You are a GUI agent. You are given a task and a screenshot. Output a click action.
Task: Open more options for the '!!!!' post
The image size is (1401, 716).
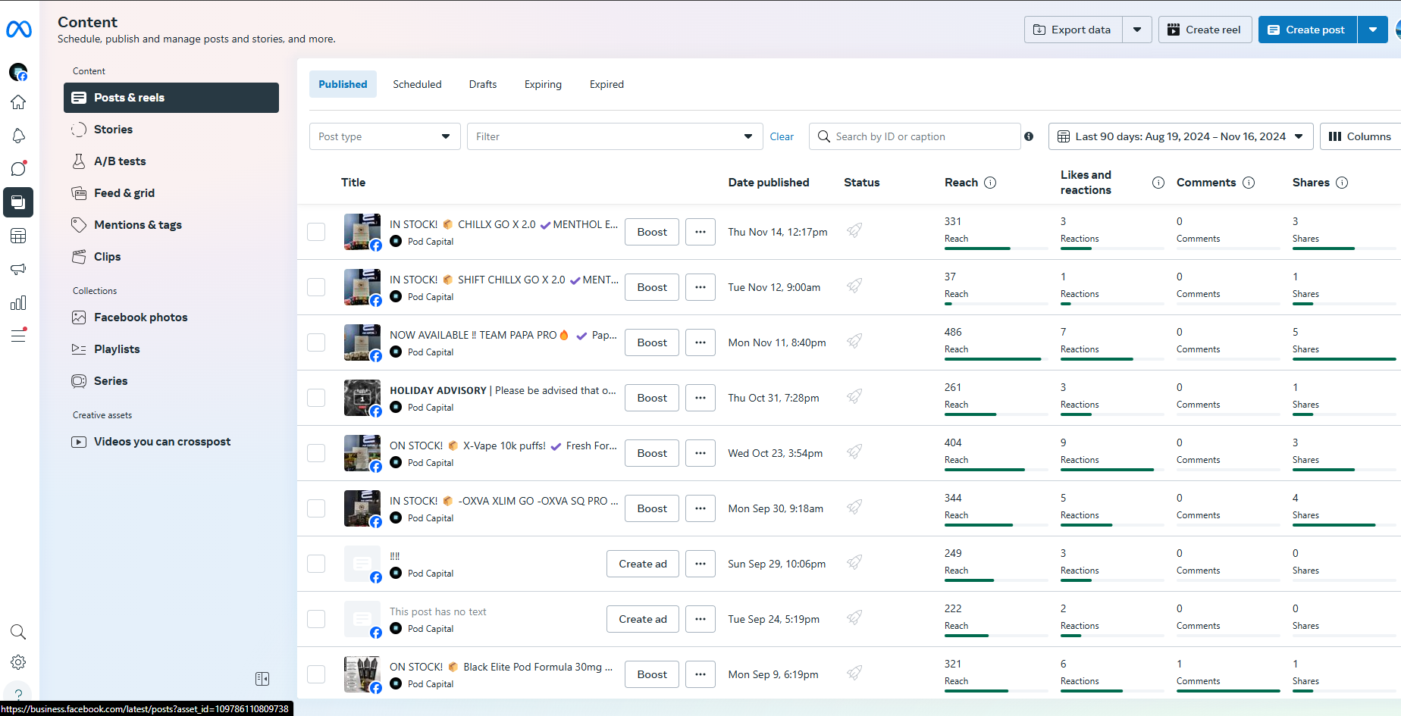(x=700, y=564)
